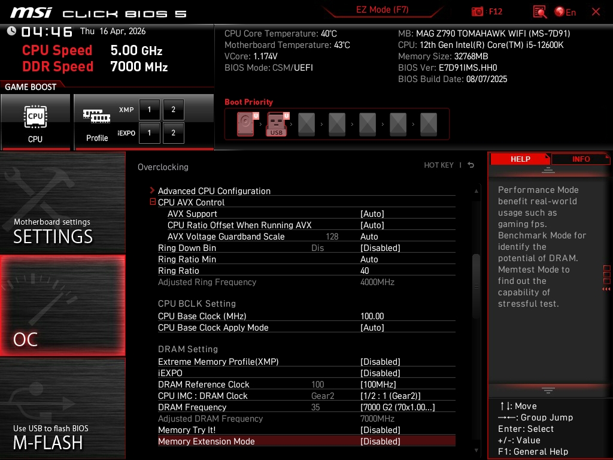Open CPU Base Clock Apply Mode dropdown
Viewport: 613px width, 460px height.
[372, 328]
